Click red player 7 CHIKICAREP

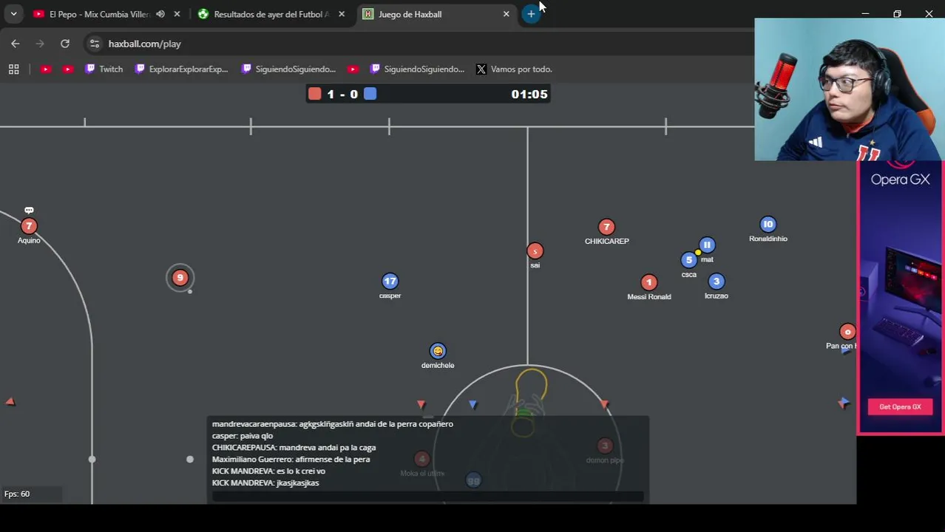606,227
